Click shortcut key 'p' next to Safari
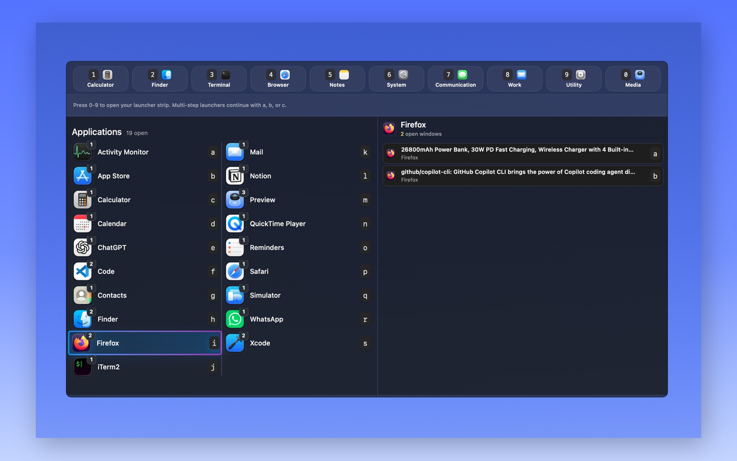The image size is (737, 461). click(365, 271)
